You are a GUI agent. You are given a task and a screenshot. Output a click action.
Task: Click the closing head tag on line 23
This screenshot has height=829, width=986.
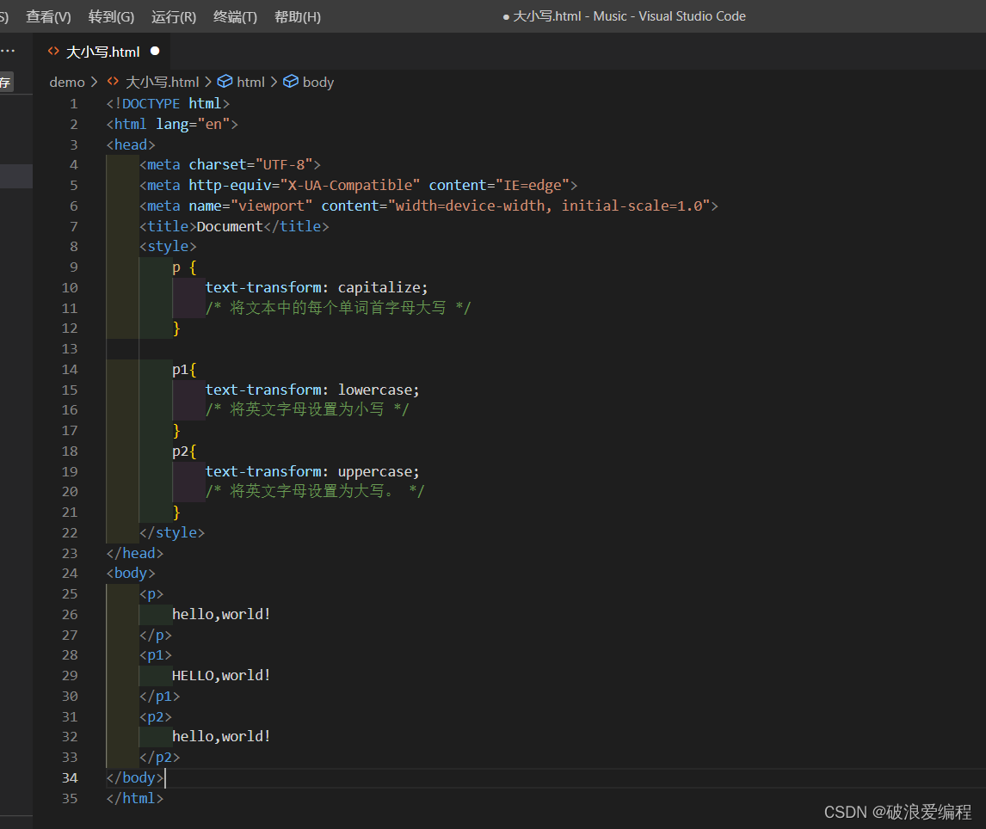[x=134, y=553]
